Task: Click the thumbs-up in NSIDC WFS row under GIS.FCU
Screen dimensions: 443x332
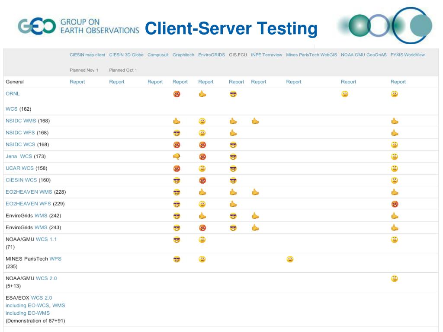Action: coord(233,133)
